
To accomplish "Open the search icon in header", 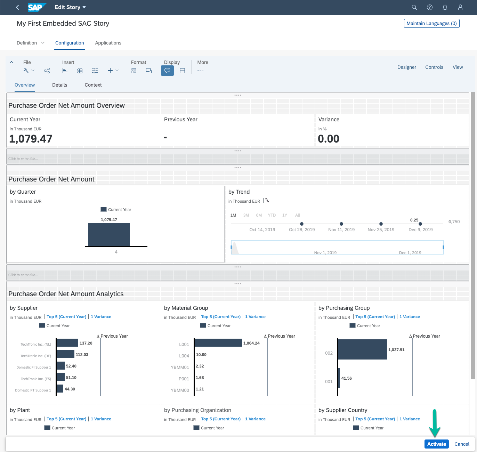I will point(414,7).
